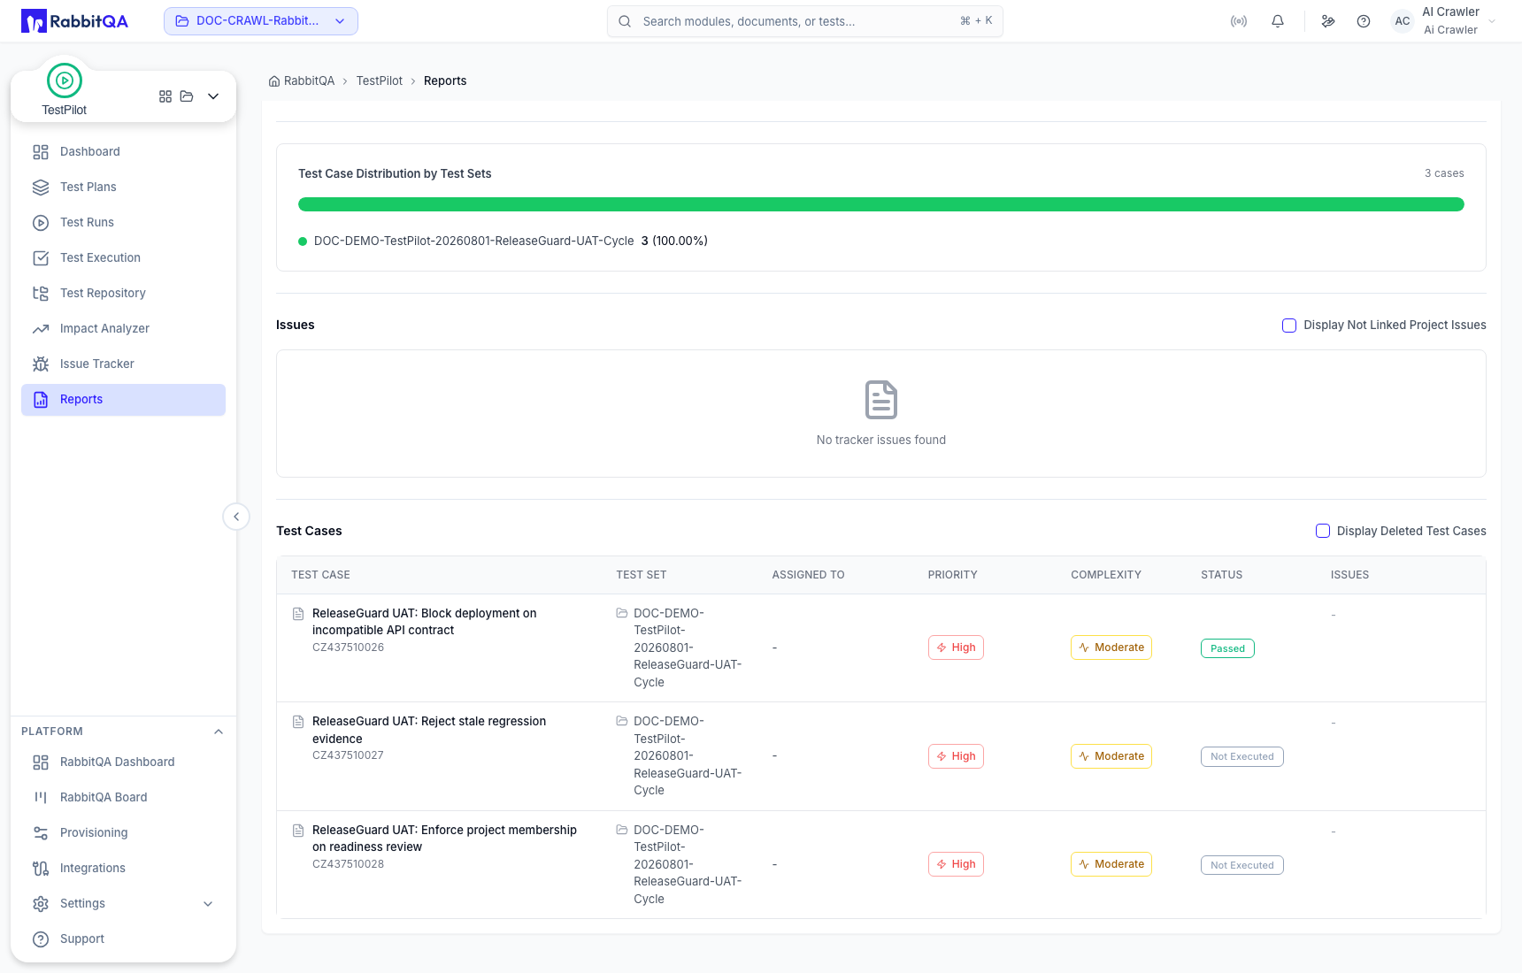Enable Display Not Linked Project Issues
This screenshot has height=973, width=1522.
point(1289,326)
